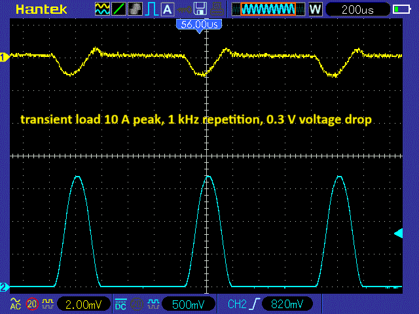Click the rising edge trigger slope icon
Viewport: 419px width, 314px height.
[255, 304]
